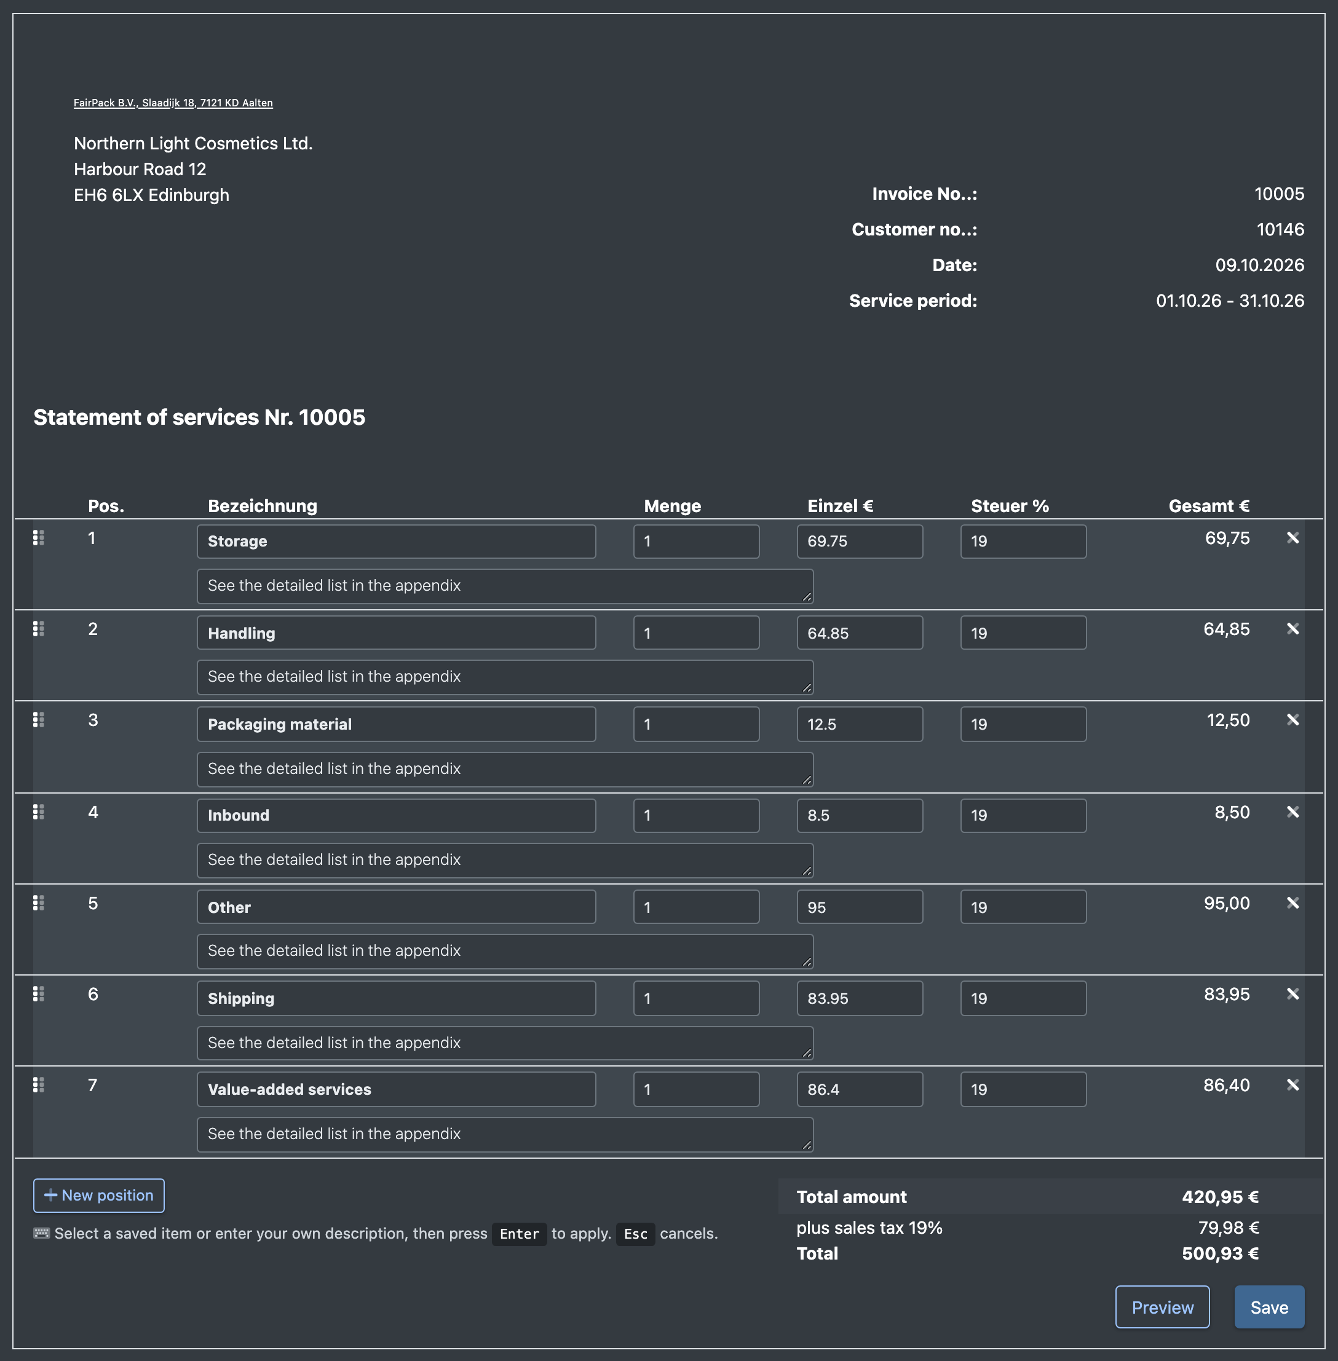
Task: Select the date 09.10.2026
Action: pyautogui.click(x=1259, y=265)
